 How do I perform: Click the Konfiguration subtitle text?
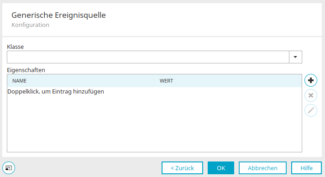[x=30, y=25]
